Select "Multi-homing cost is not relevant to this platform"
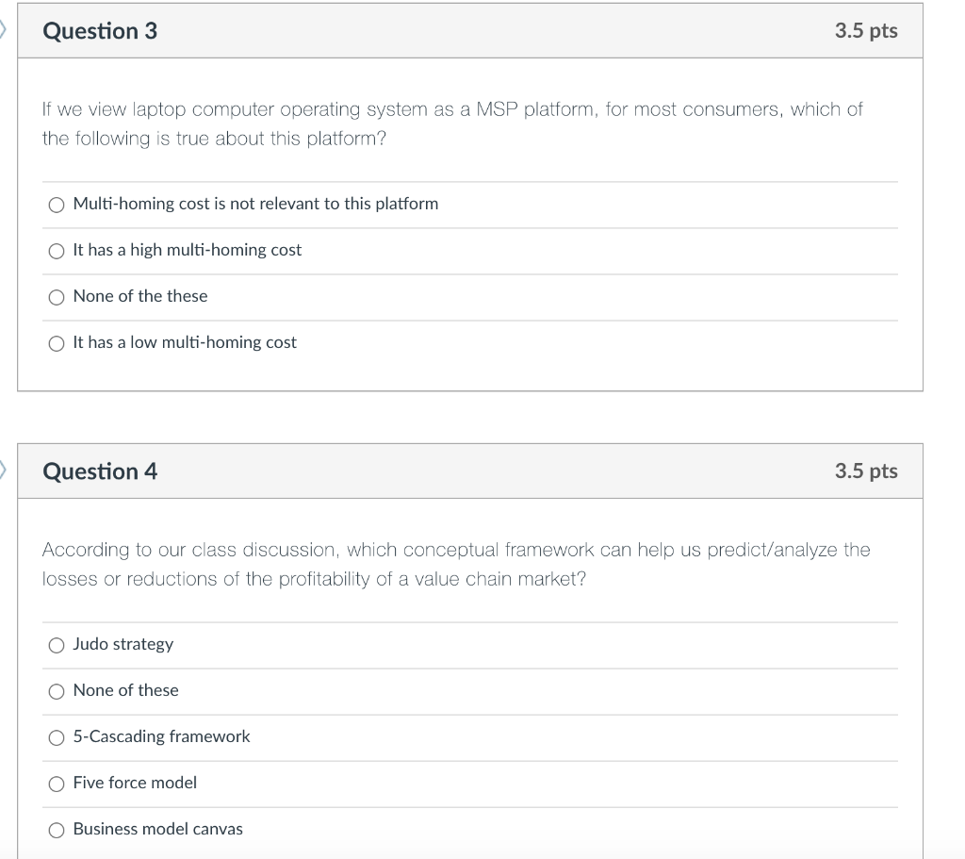Screen dimensions: 965x859 coord(57,204)
